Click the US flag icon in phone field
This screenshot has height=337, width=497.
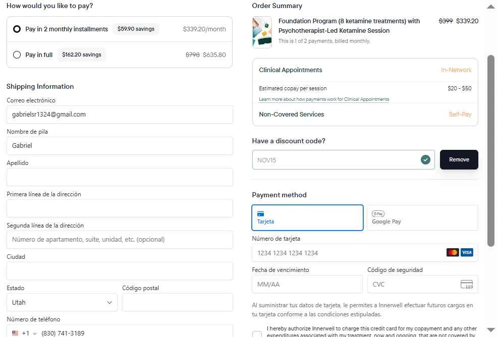click(x=15, y=333)
